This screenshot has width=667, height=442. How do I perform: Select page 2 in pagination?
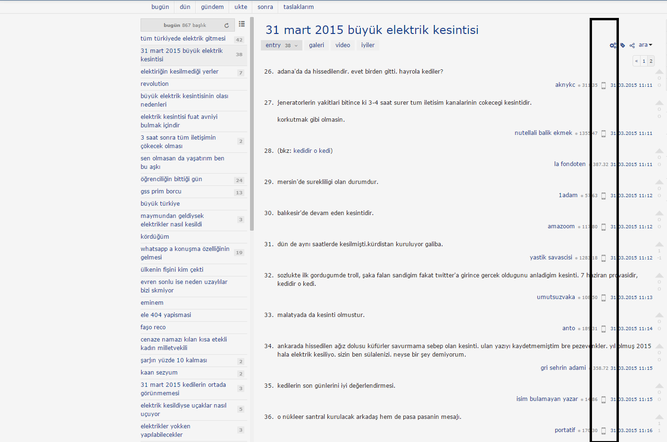[x=651, y=61]
